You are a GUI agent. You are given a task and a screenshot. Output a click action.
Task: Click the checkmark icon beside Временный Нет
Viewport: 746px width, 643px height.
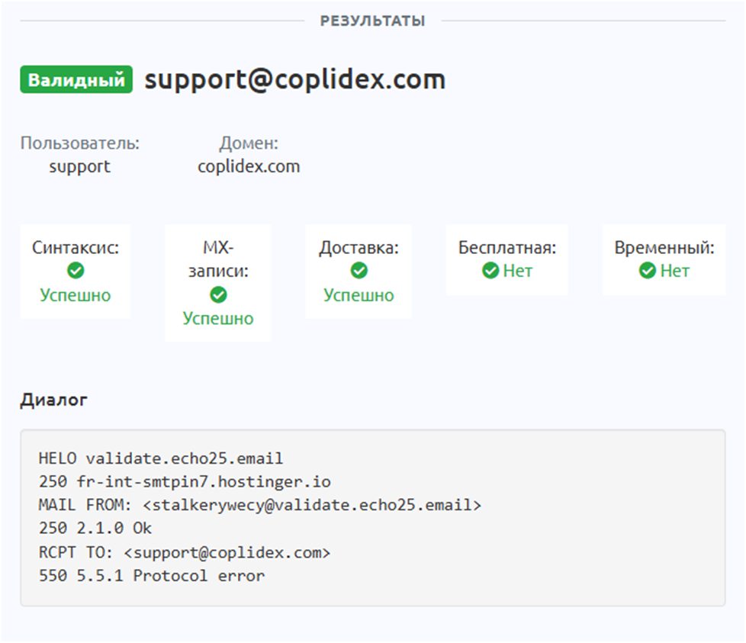coord(648,271)
